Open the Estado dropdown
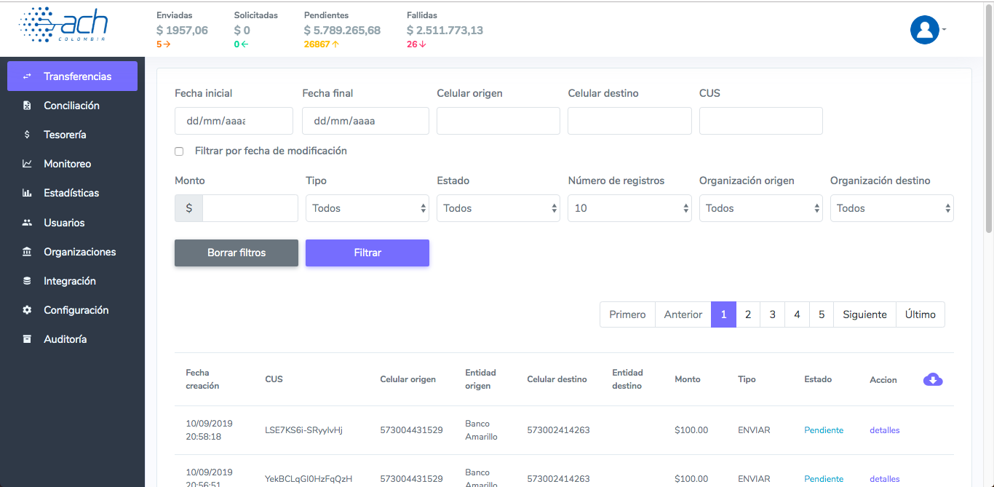Image resolution: width=994 pixels, height=487 pixels. (498, 208)
